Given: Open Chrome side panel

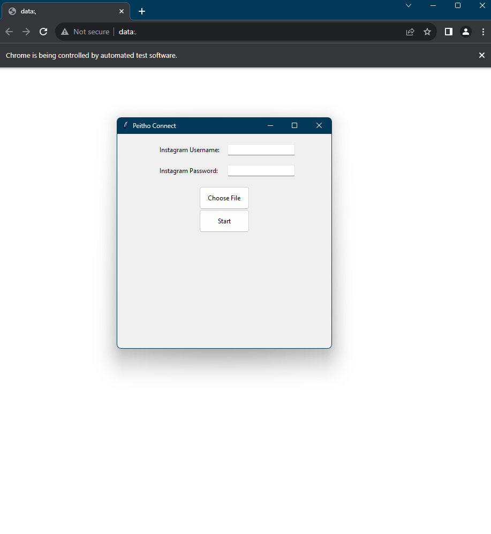Looking at the screenshot, I should pos(449,32).
